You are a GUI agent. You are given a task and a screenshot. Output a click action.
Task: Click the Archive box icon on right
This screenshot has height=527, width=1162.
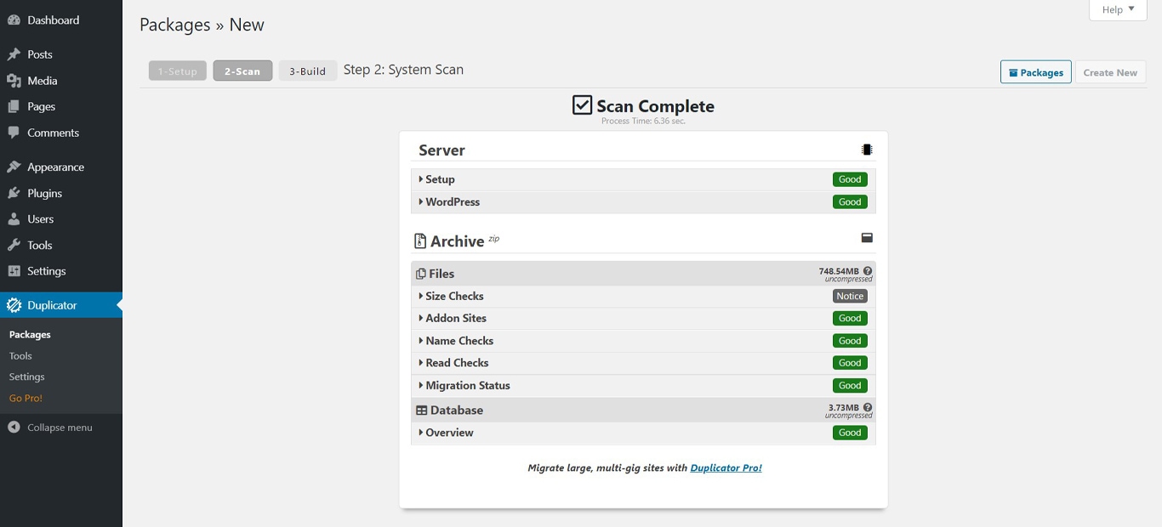pos(867,238)
